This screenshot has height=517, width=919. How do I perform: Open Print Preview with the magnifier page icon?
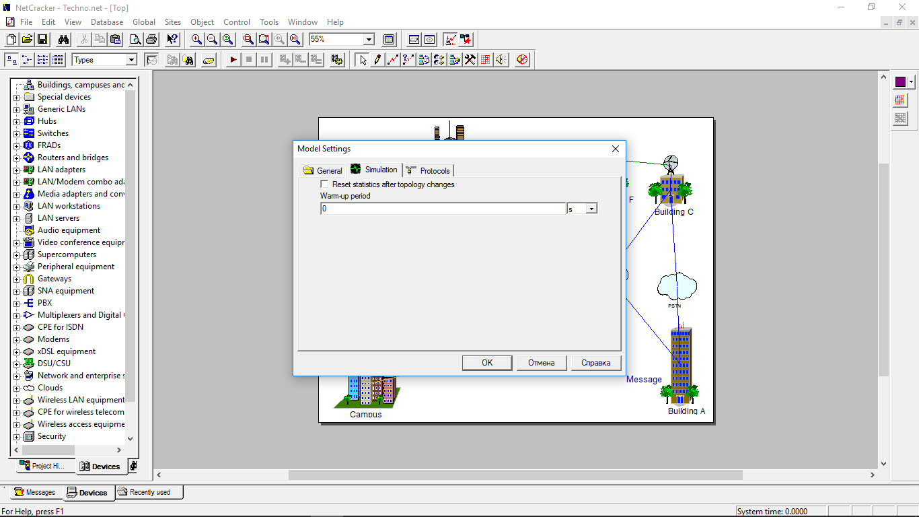136,40
